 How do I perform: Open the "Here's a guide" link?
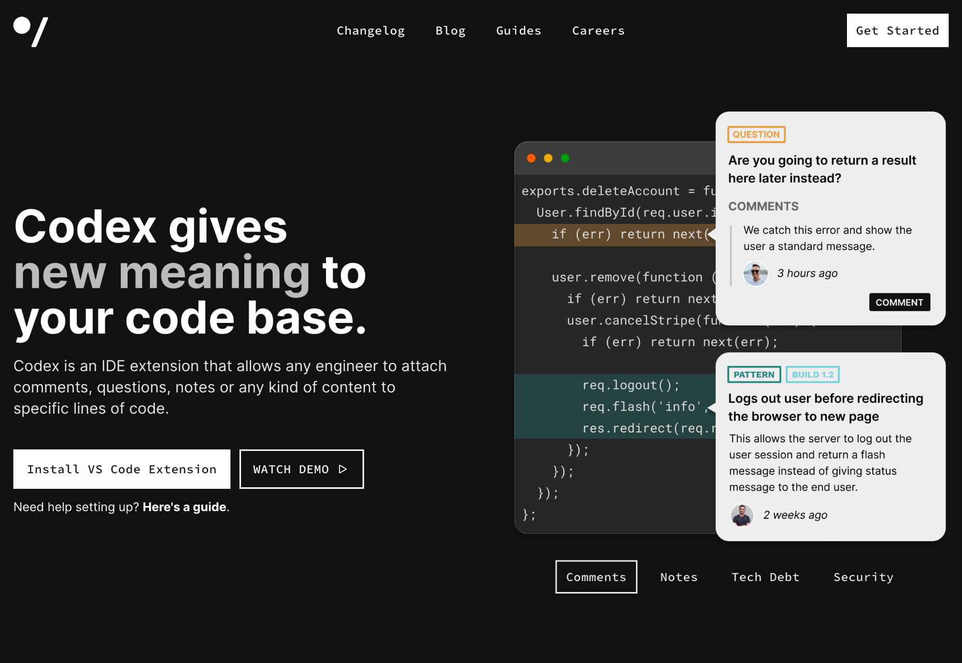pyautogui.click(x=185, y=507)
